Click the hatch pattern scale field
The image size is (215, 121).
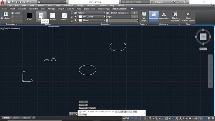(123, 21)
